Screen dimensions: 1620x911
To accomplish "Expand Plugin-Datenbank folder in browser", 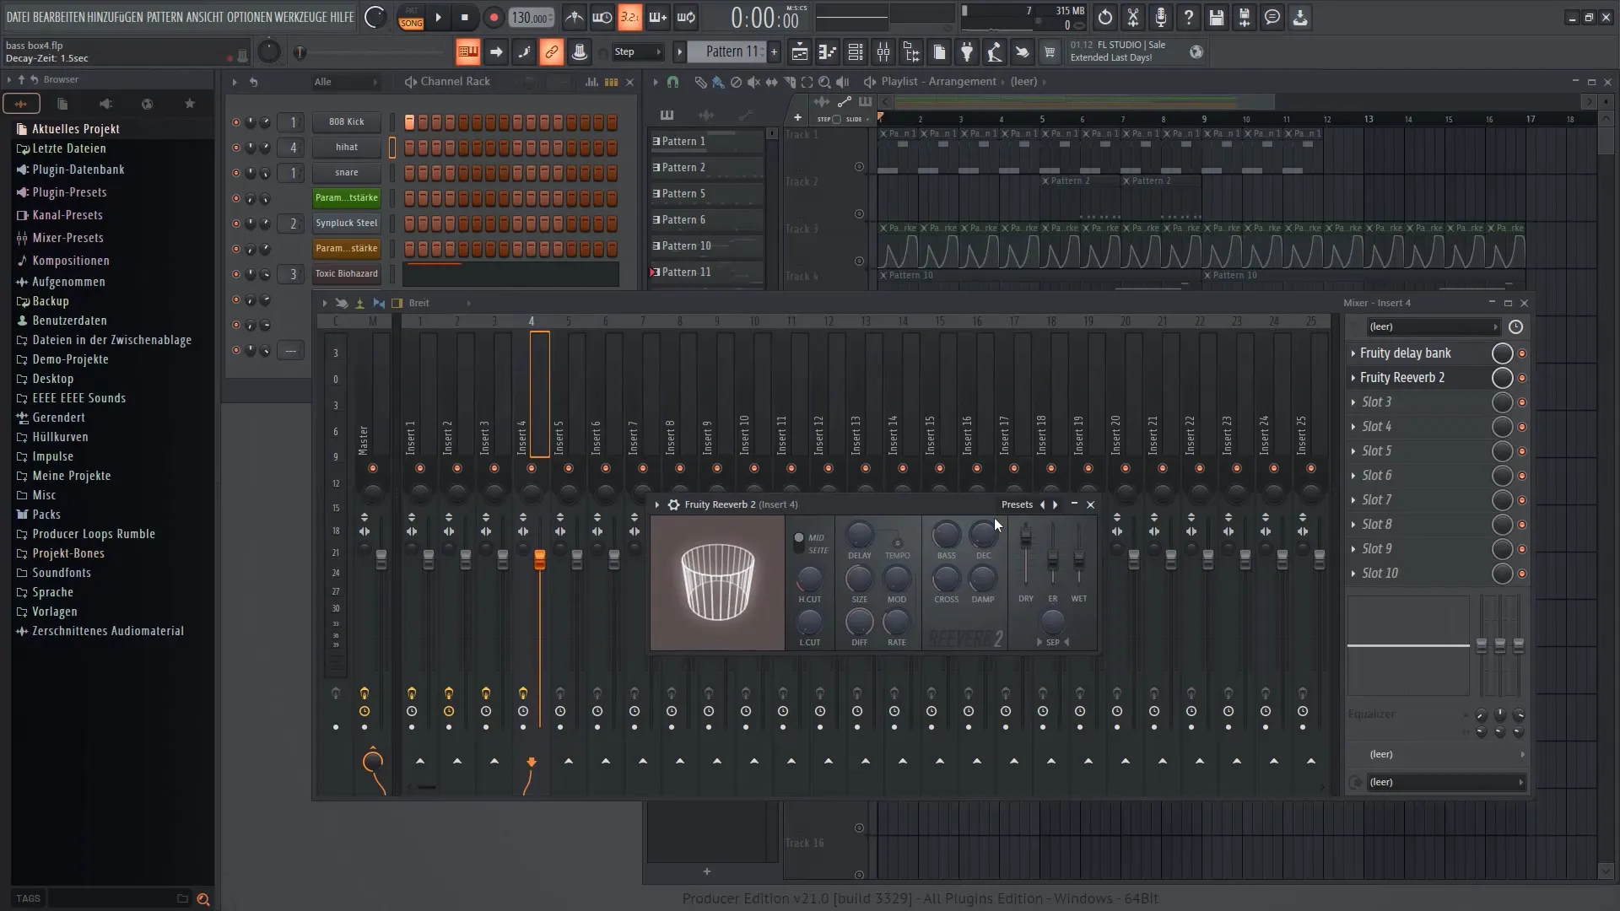I will pos(78,170).
